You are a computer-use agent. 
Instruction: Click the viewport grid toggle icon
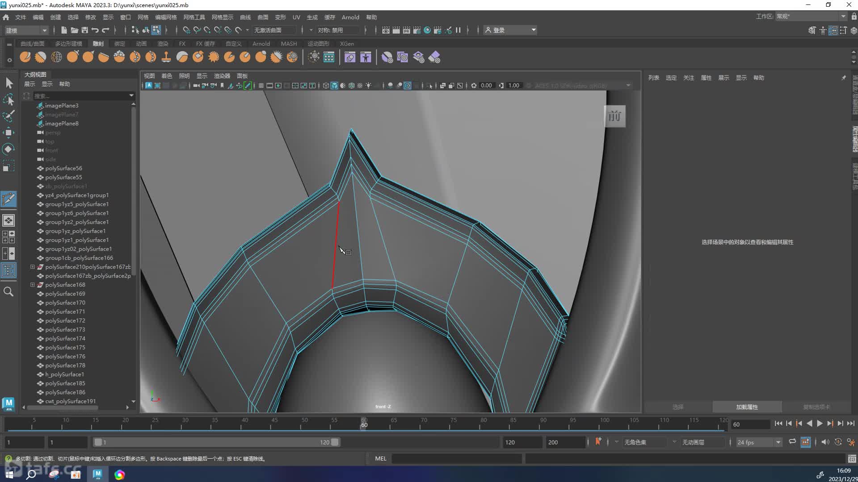pos(261,86)
